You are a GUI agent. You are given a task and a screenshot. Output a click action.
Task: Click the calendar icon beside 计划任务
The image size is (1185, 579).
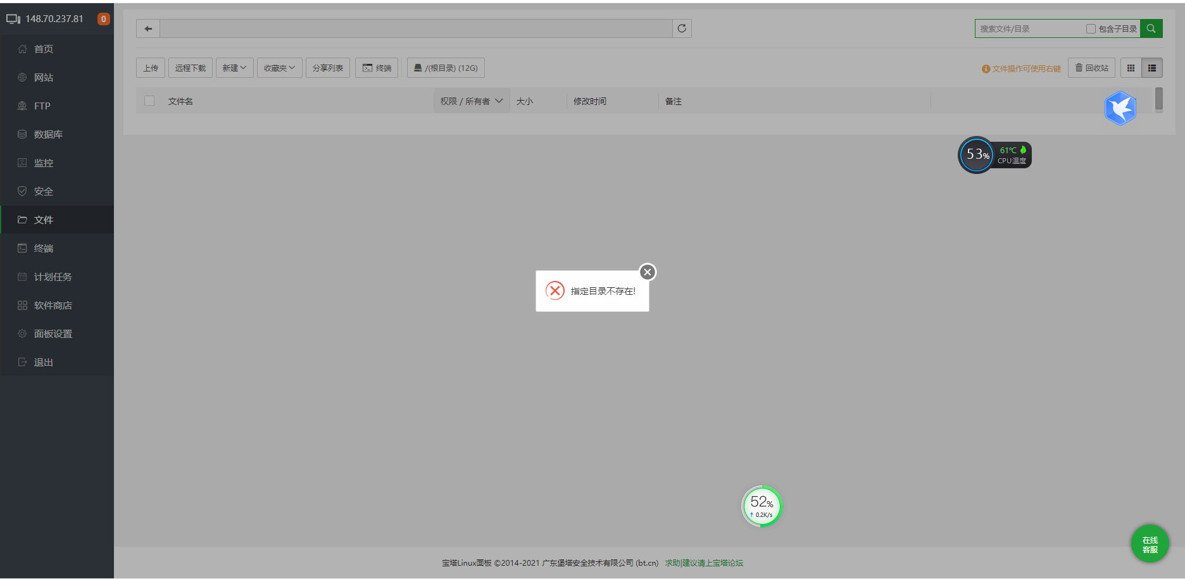22,277
